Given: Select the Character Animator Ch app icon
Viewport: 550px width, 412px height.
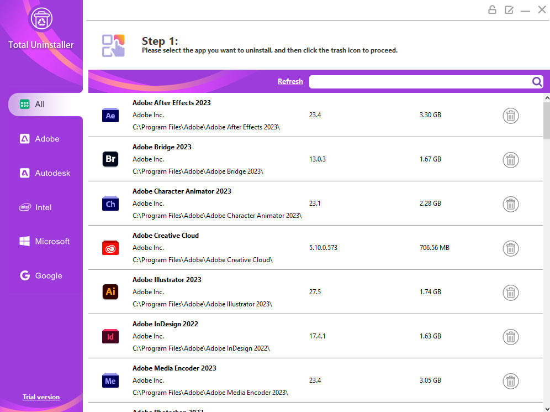Looking at the screenshot, I should (x=110, y=204).
